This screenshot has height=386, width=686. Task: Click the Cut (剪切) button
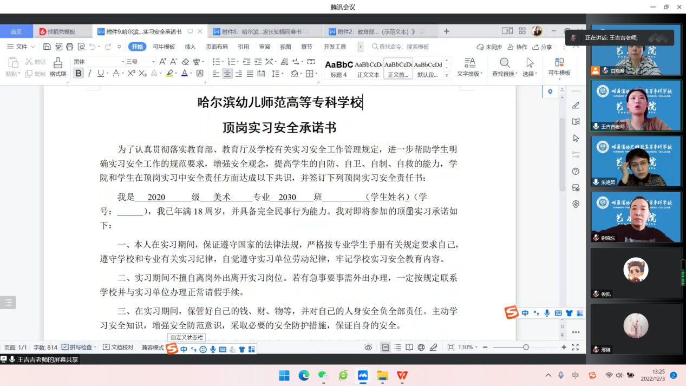[35, 62]
